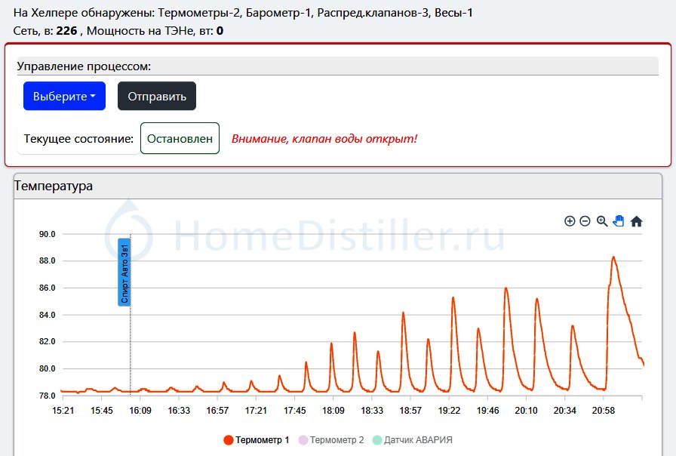Click the 18:09 time axis label
Viewport: 676px width, 456px height.
pyautogui.click(x=333, y=411)
